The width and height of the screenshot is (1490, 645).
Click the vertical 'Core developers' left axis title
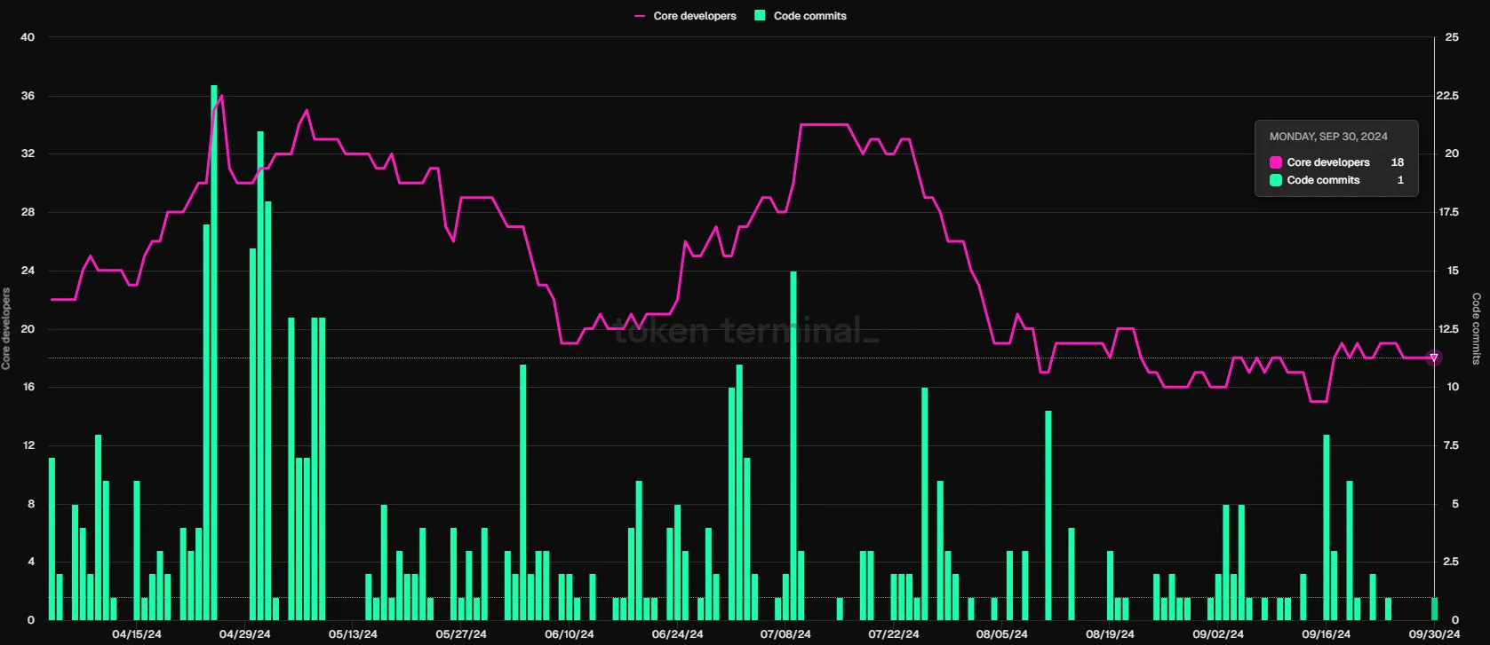pyautogui.click(x=6, y=328)
